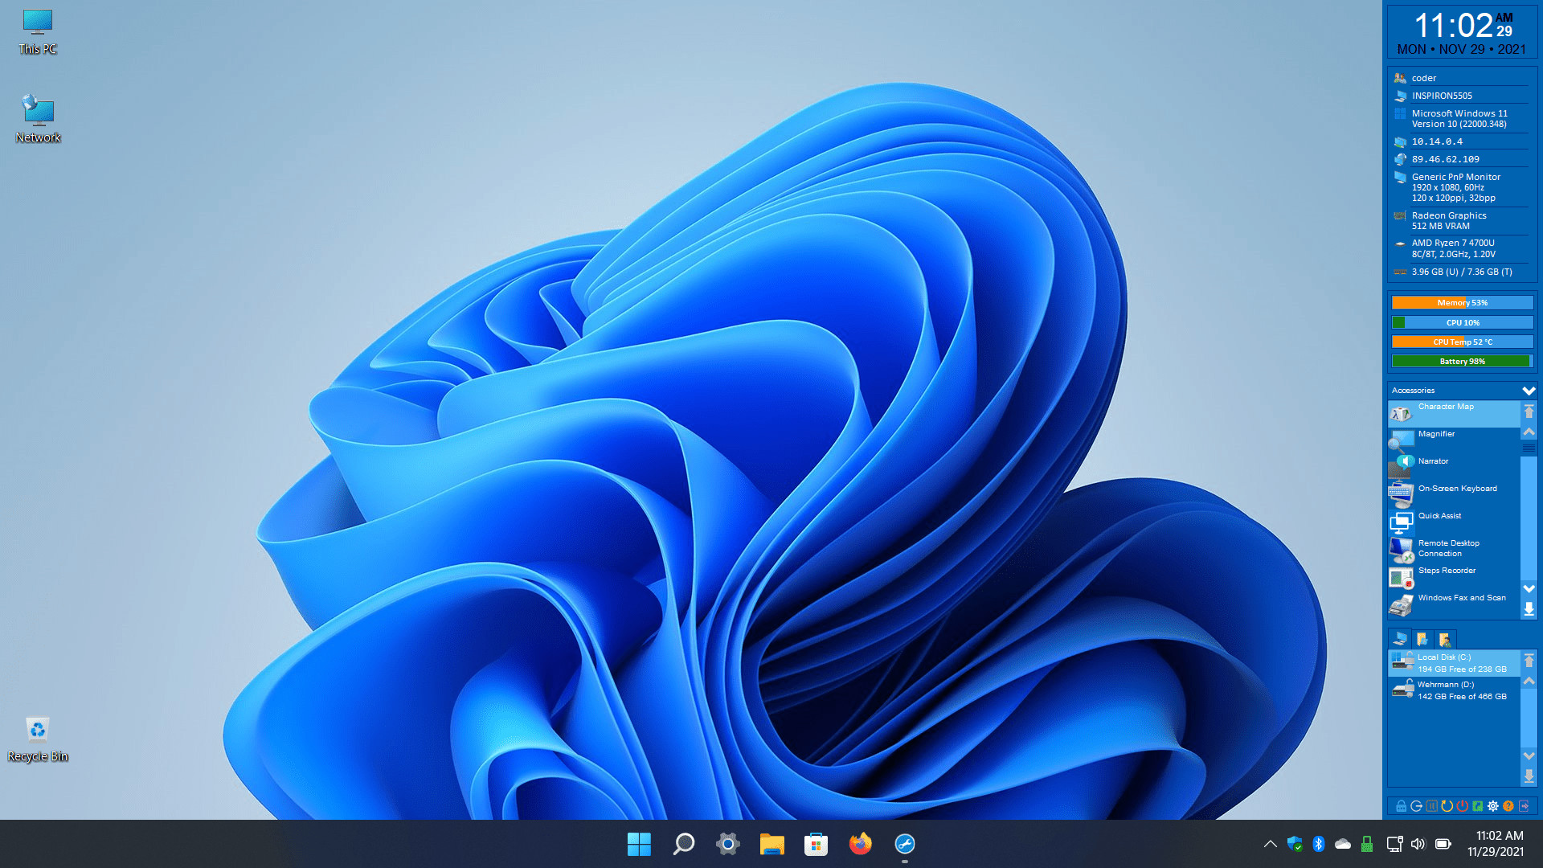Switch to the user folder tab
The width and height of the screenshot is (1543, 868).
point(1445,639)
